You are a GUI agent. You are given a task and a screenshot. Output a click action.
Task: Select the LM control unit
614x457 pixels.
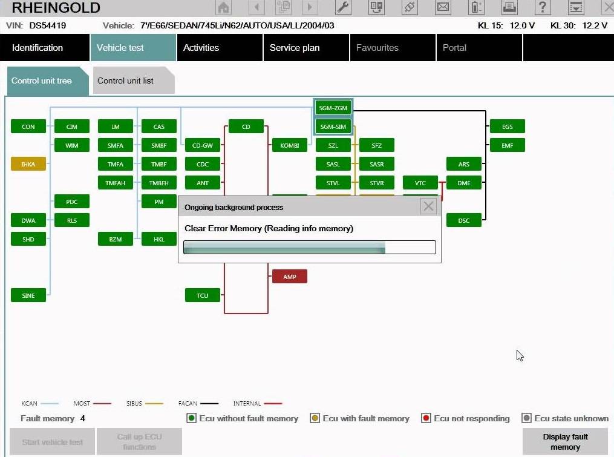[x=115, y=127]
